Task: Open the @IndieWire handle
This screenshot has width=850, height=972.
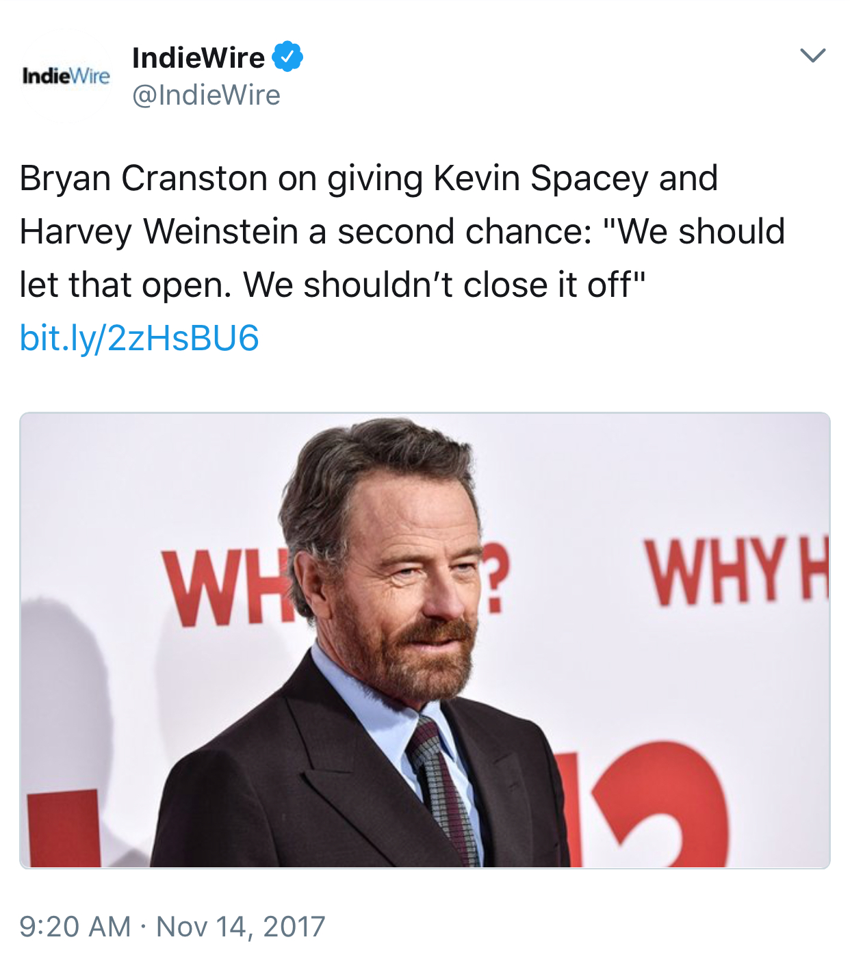Action: point(206,95)
